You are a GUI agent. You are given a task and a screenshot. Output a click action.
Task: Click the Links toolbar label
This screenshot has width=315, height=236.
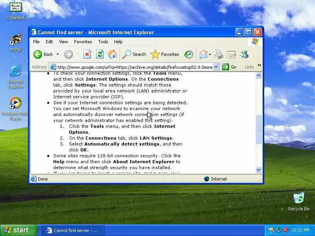249,67
